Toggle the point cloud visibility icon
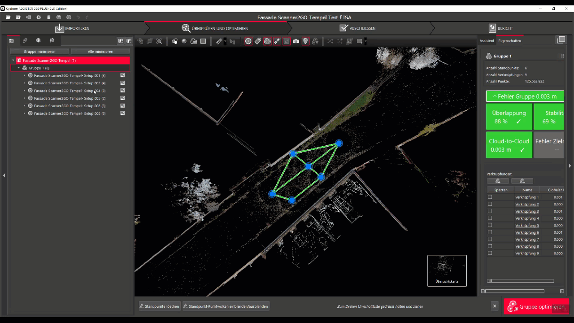This screenshot has width=574, height=323. [x=267, y=41]
